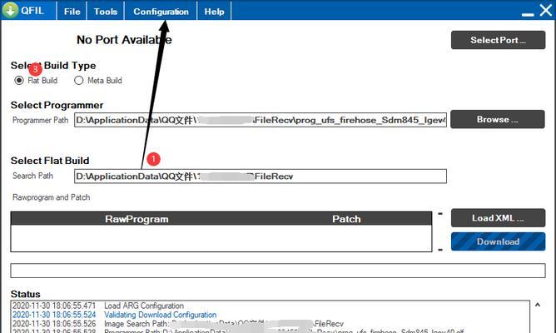Click the green QFIL download logo icon
Viewport: 556px width, 333px height.
(10, 10)
